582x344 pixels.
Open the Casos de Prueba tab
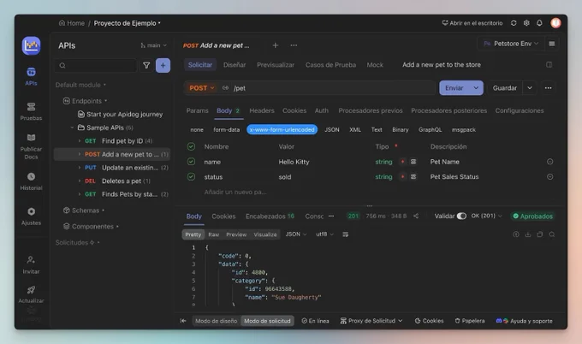click(x=330, y=64)
